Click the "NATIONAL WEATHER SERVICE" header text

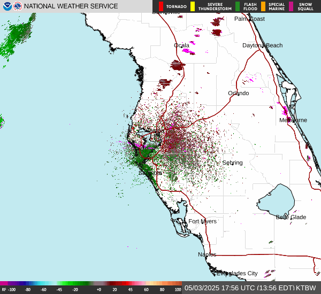(71, 6)
